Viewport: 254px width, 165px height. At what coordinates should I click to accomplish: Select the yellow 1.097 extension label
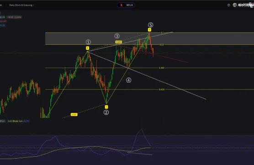(118, 42)
